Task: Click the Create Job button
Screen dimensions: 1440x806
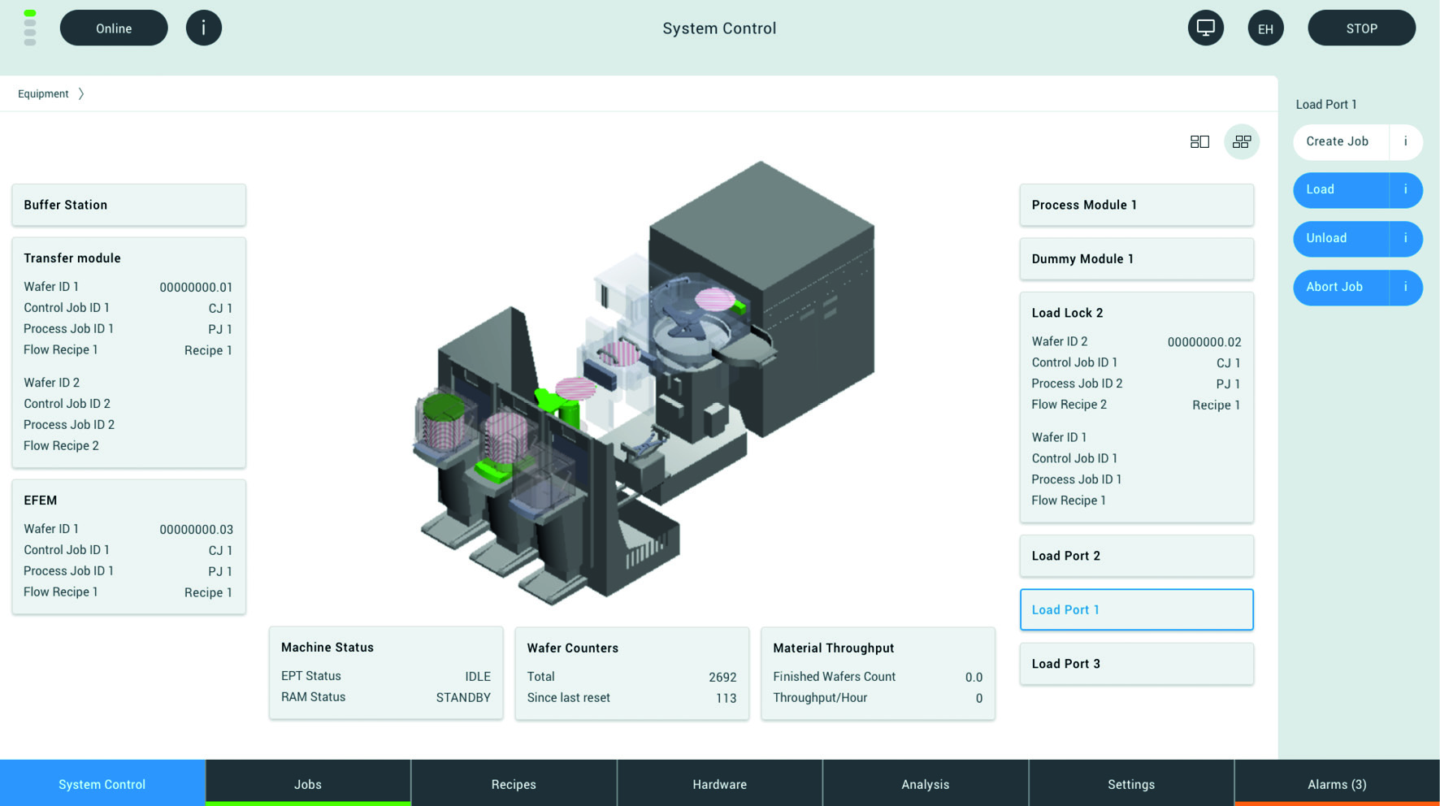Action: pyautogui.click(x=1338, y=141)
